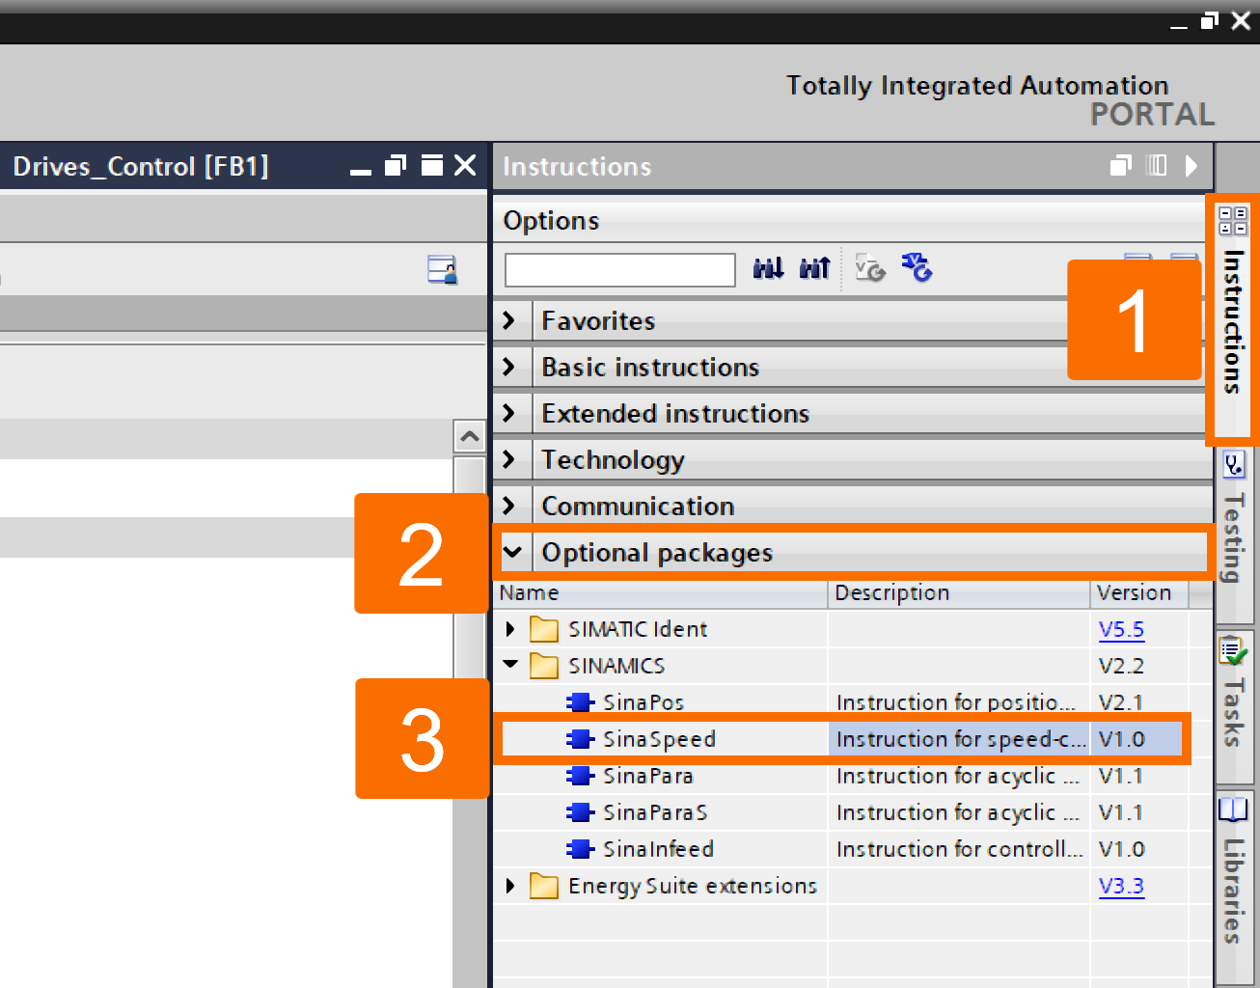Expand the Technology section
The width and height of the screenshot is (1260, 988).
[509, 459]
